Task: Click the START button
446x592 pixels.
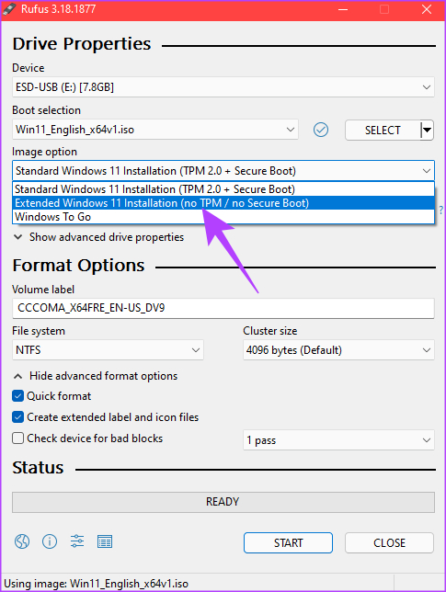Action: (288, 543)
